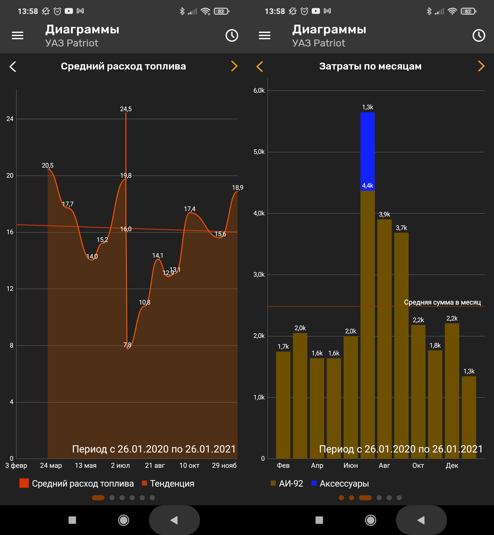
Task: Tap Android back button on right screen
Action: (421, 520)
